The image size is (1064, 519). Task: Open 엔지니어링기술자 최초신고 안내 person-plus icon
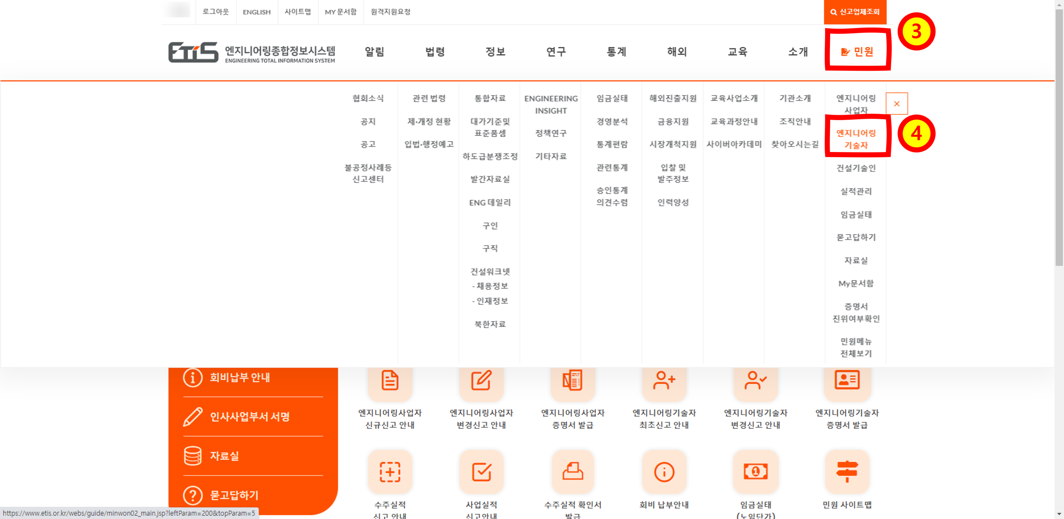click(x=664, y=380)
